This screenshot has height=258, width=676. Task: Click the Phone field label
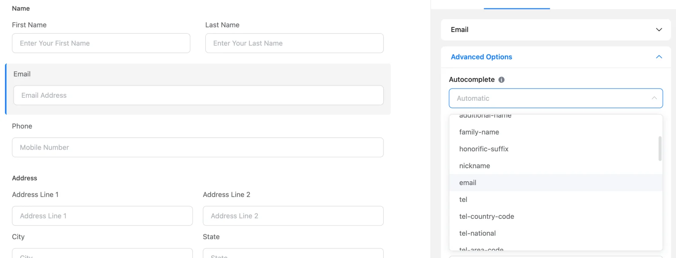click(x=22, y=126)
